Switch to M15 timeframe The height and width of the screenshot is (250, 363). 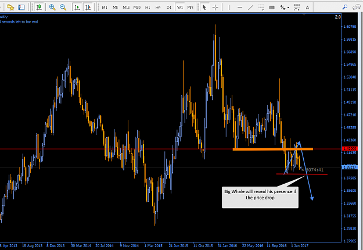[126, 8]
